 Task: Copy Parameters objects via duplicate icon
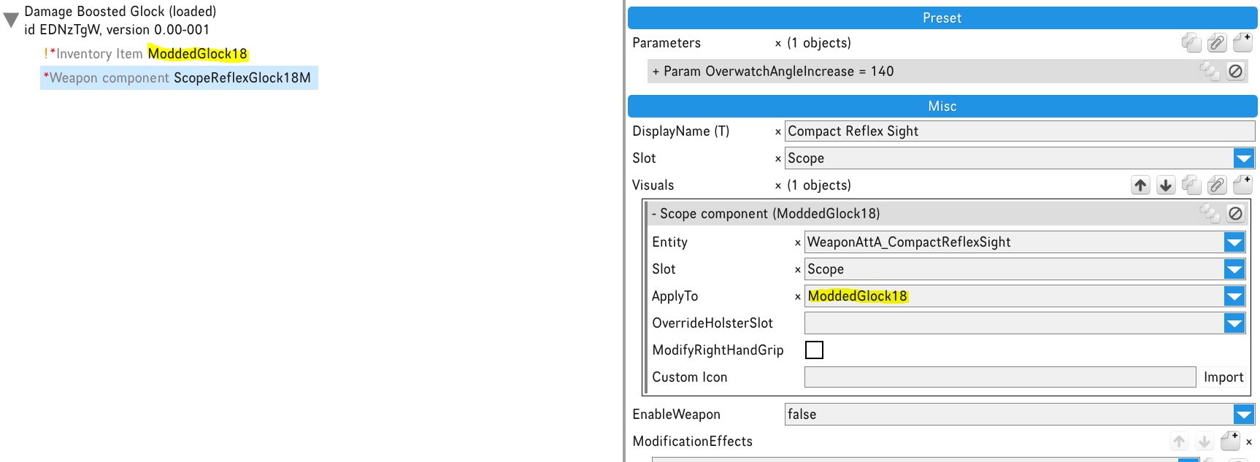pos(1191,43)
